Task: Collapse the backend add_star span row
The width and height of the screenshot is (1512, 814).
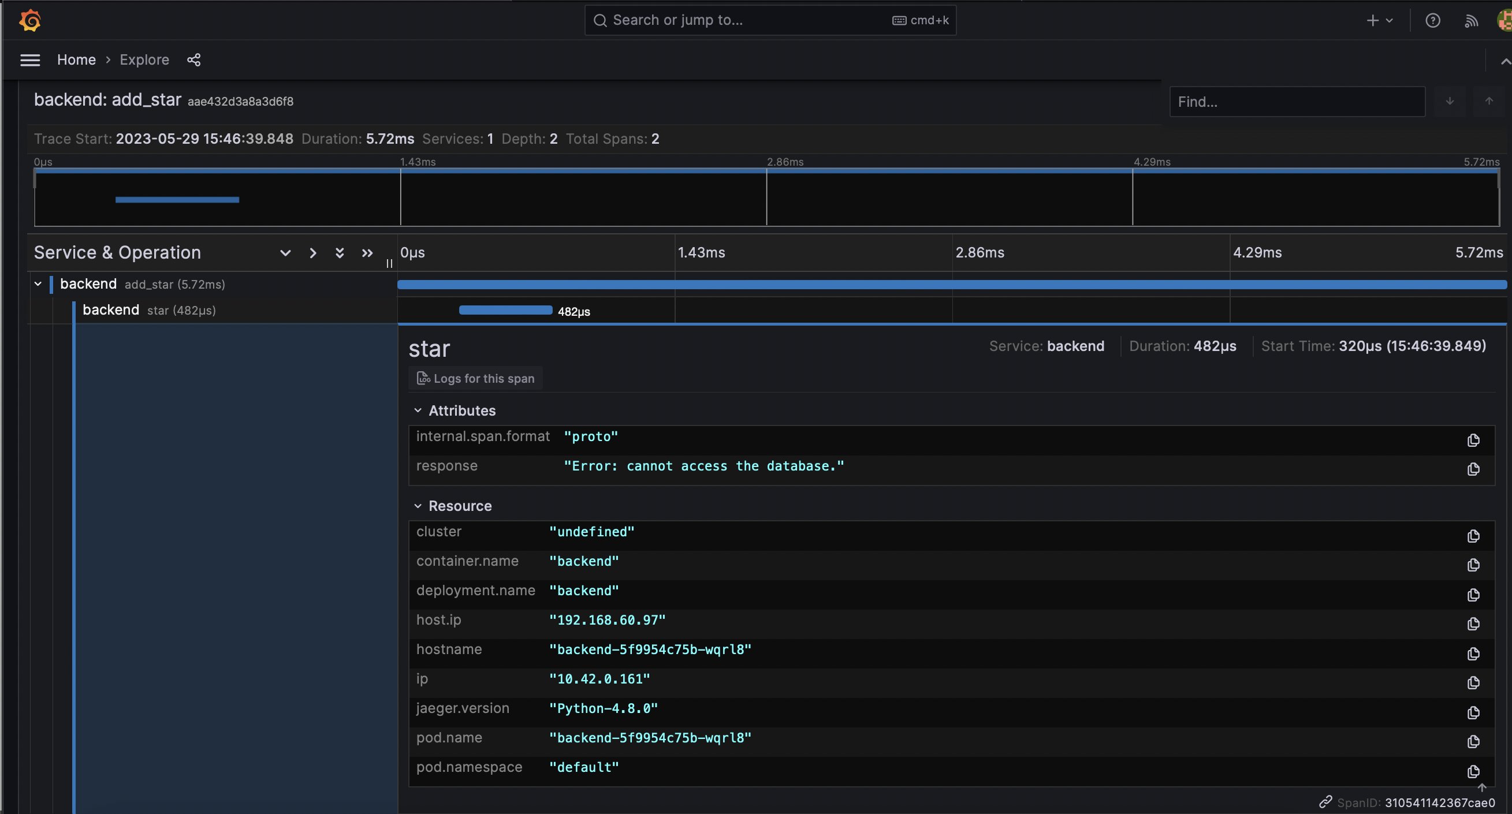Action: (38, 284)
